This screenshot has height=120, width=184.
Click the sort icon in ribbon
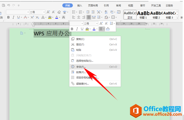106,12
